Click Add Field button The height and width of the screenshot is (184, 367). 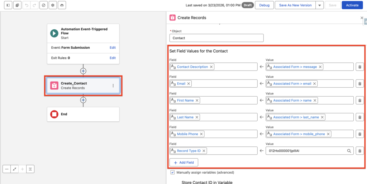tap(183, 162)
